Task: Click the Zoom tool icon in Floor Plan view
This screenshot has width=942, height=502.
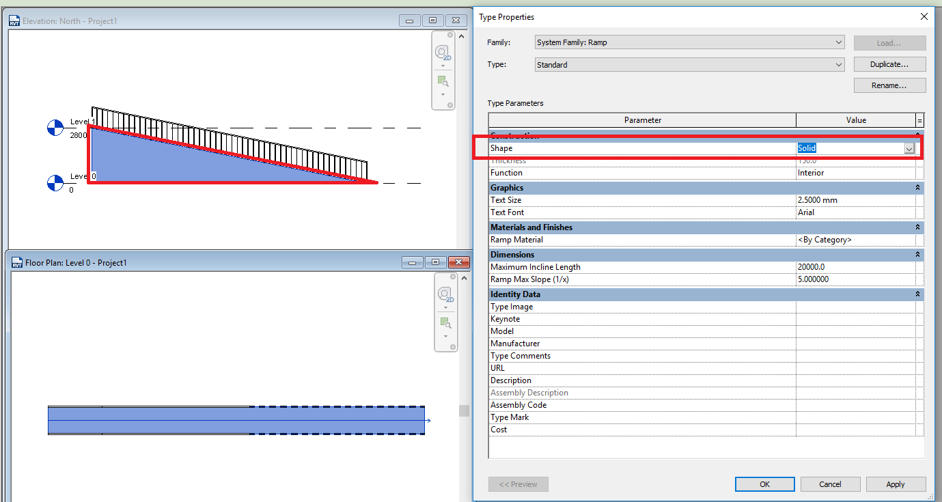Action: tap(445, 322)
